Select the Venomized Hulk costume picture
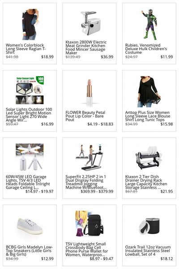The height and width of the screenshot is (269, 179). point(149,25)
